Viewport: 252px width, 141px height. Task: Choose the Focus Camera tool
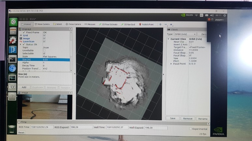coord(73,24)
